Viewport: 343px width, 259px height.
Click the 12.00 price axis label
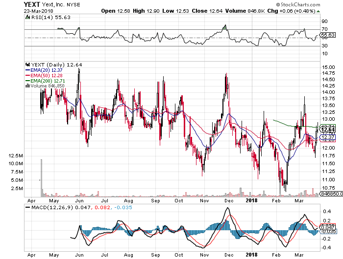[x=328, y=148]
